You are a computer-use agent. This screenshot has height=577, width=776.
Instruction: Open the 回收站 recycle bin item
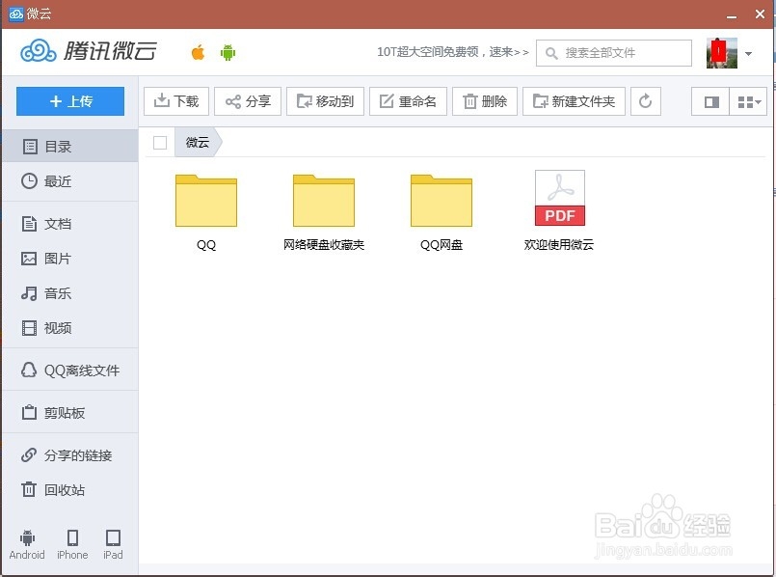69,490
